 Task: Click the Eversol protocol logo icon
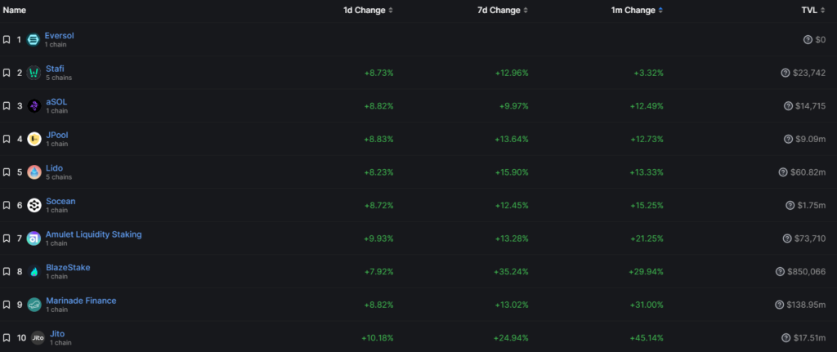[x=34, y=39]
